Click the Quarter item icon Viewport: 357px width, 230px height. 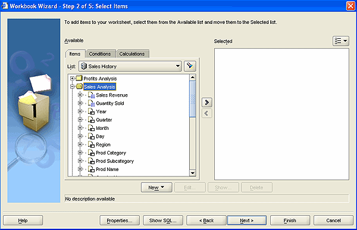coord(91,120)
